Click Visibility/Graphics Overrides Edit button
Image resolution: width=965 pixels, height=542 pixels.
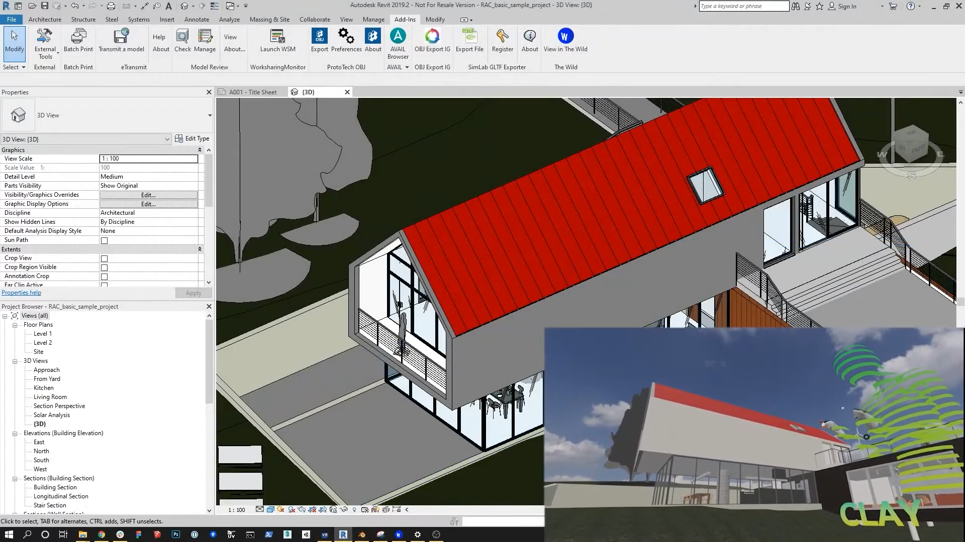click(148, 195)
